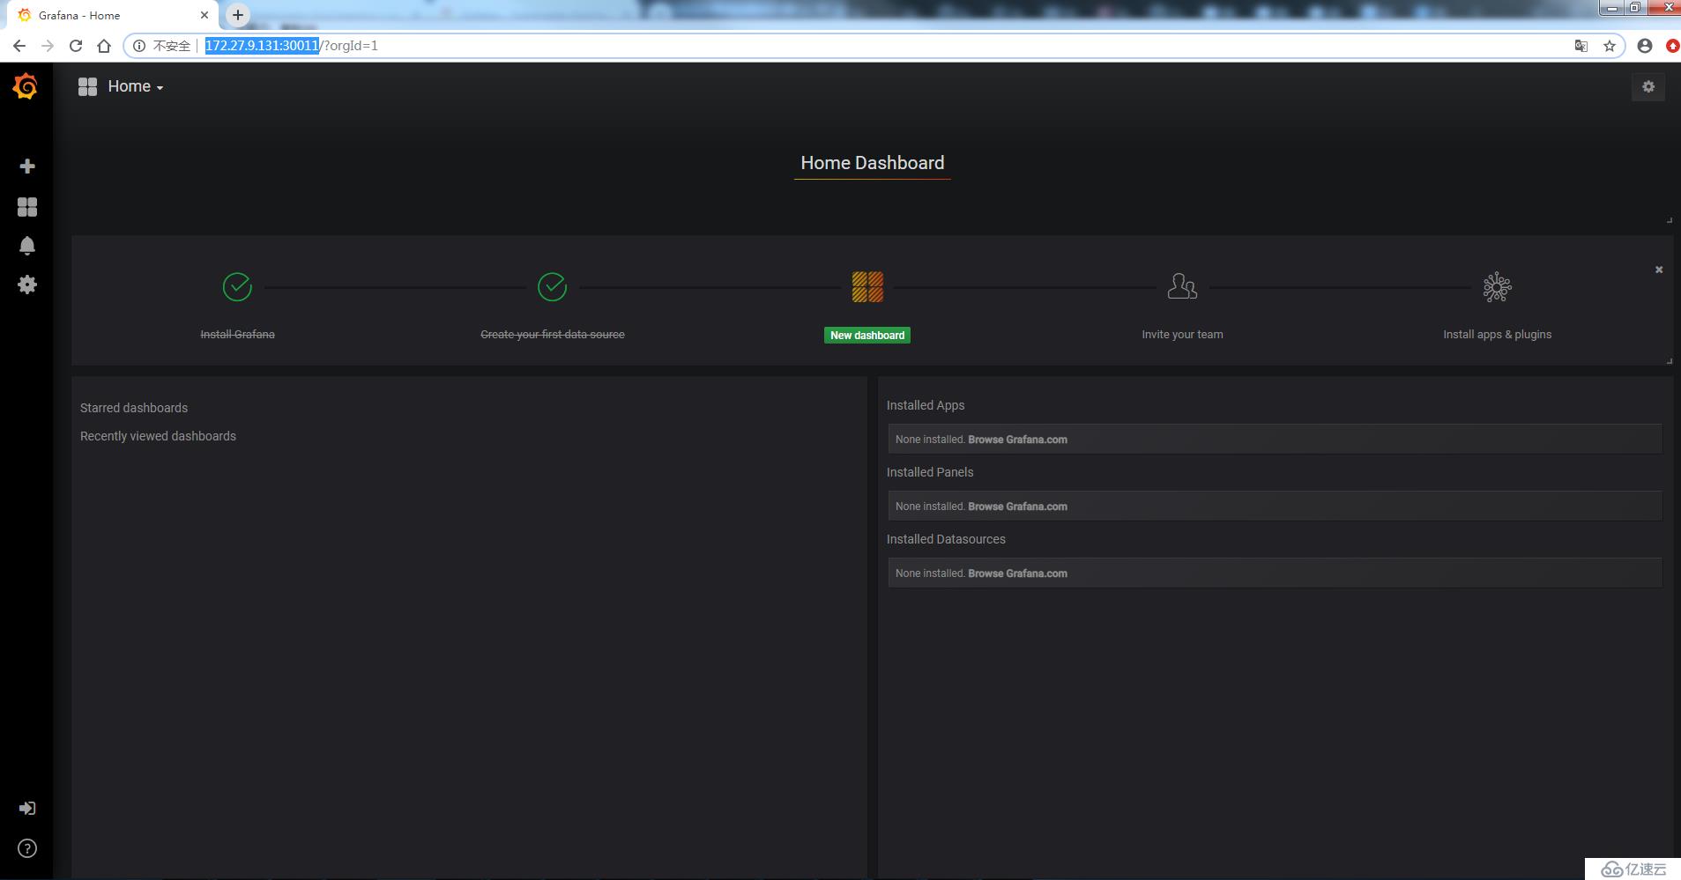The height and width of the screenshot is (880, 1681).
Task: Open Install apps & plugins link
Action: (1497, 335)
